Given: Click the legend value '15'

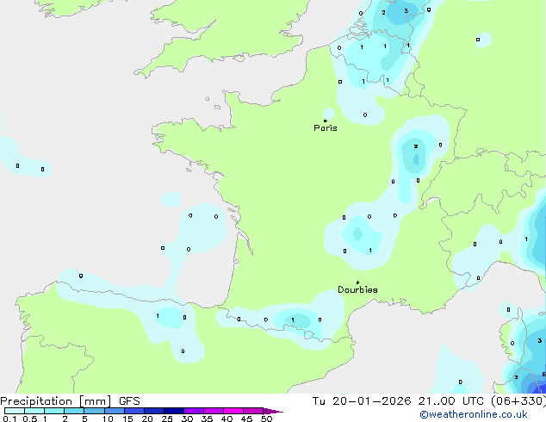Looking at the screenshot, I should click(x=127, y=419).
